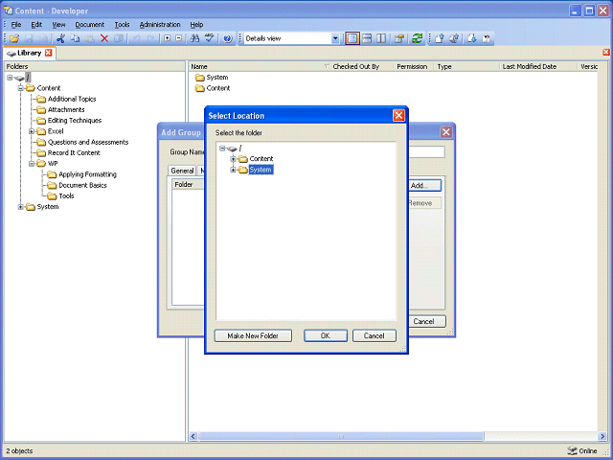Click the Copy toolbar icon
This screenshot has height=460, width=613.
[x=75, y=38]
